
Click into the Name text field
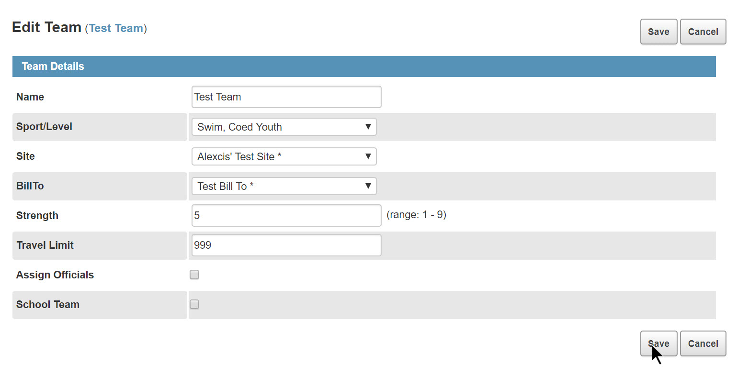click(286, 97)
